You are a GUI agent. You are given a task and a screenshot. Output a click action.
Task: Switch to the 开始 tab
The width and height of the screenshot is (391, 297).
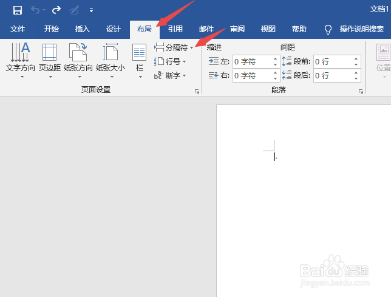[x=52, y=29]
